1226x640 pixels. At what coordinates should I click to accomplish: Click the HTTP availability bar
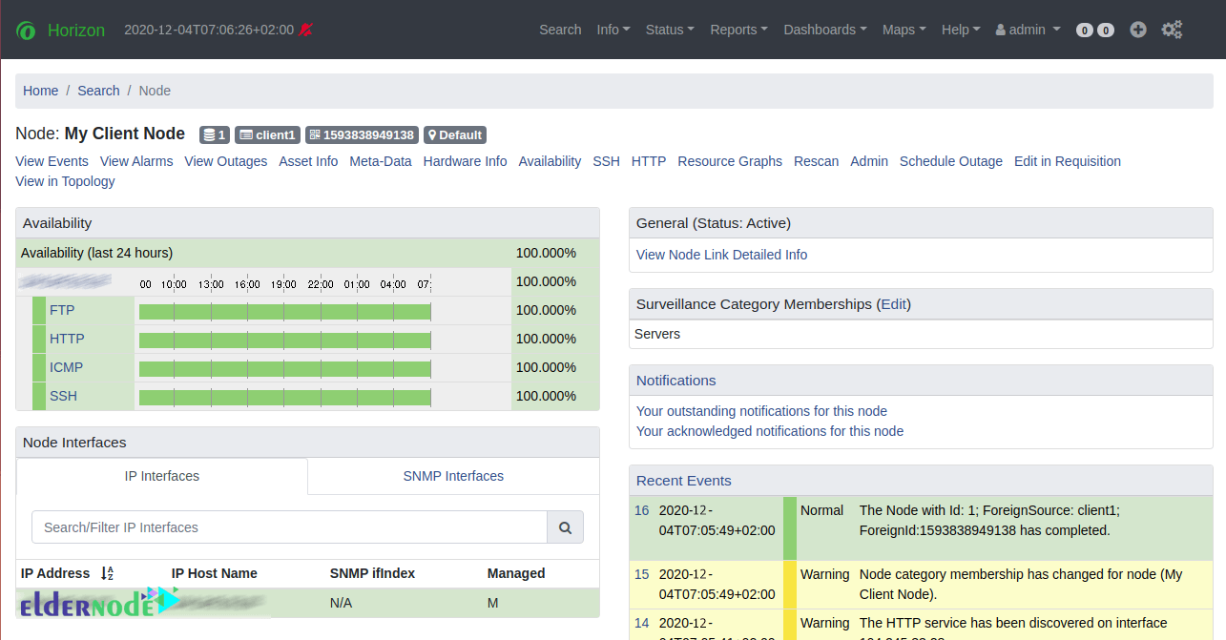coord(284,339)
